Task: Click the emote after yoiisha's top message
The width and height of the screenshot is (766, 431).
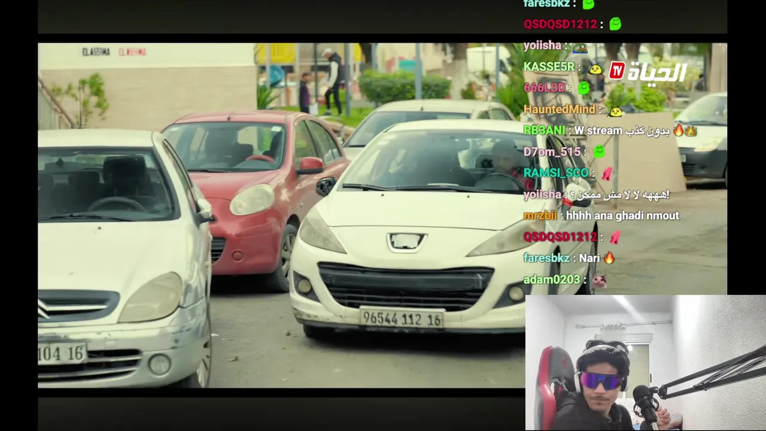Action: 580,47
